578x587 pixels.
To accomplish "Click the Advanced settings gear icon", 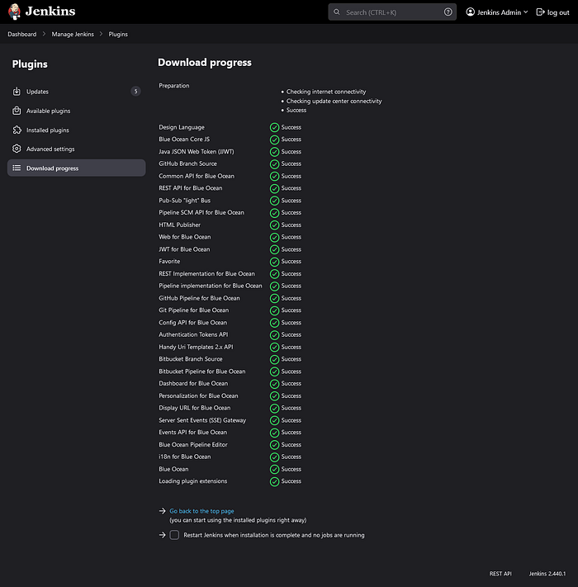I will tap(17, 149).
